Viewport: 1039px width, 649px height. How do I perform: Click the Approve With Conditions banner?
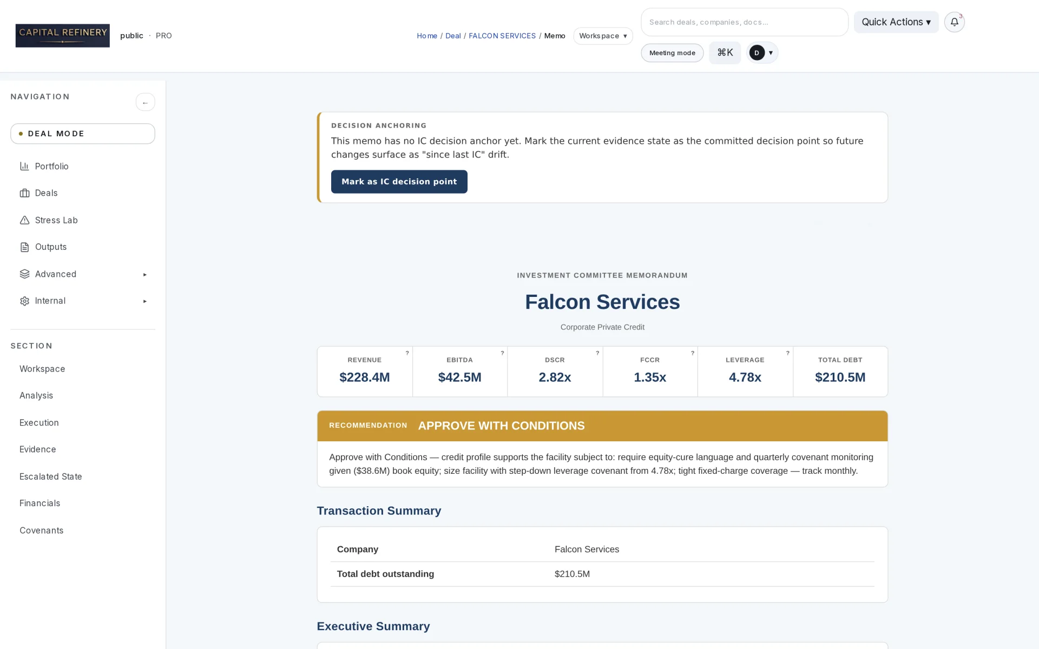coord(602,426)
